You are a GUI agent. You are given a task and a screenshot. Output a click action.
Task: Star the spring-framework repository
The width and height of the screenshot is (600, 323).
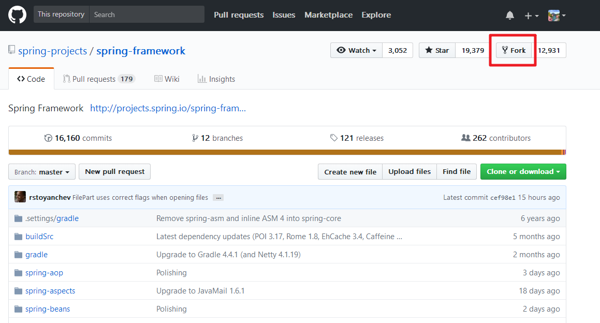click(x=437, y=50)
